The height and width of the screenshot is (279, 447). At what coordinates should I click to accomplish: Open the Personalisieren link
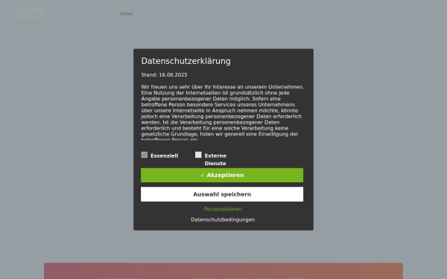[223, 209]
